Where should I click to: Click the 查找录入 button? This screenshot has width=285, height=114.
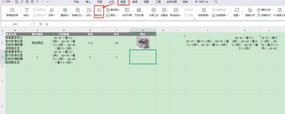pos(113,10)
